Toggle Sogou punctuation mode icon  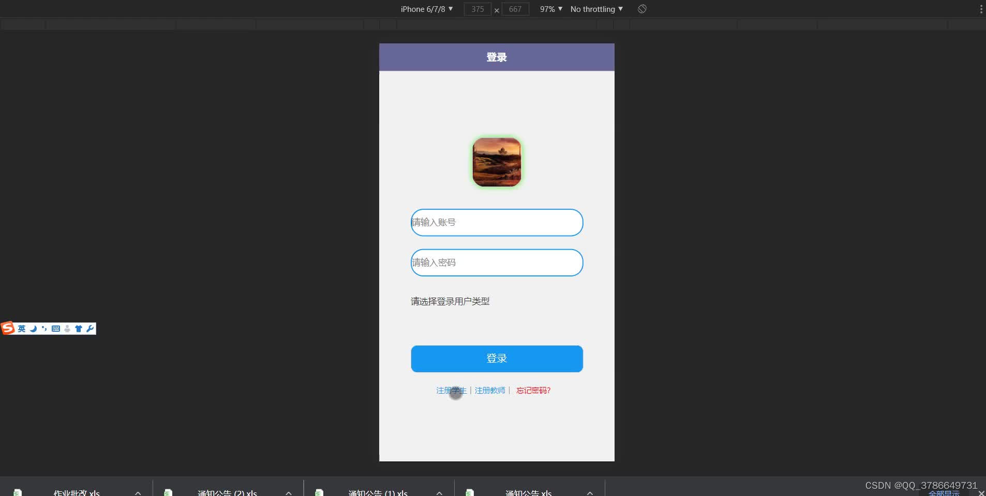44,329
